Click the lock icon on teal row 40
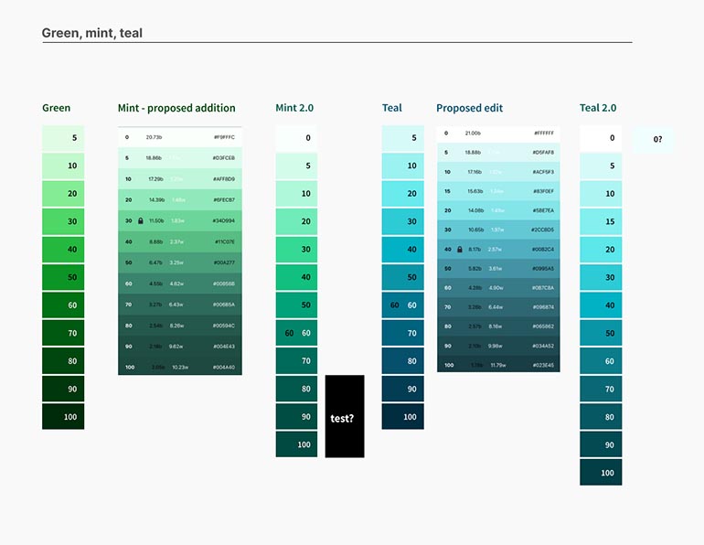This screenshot has width=704, height=545. click(460, 249)
